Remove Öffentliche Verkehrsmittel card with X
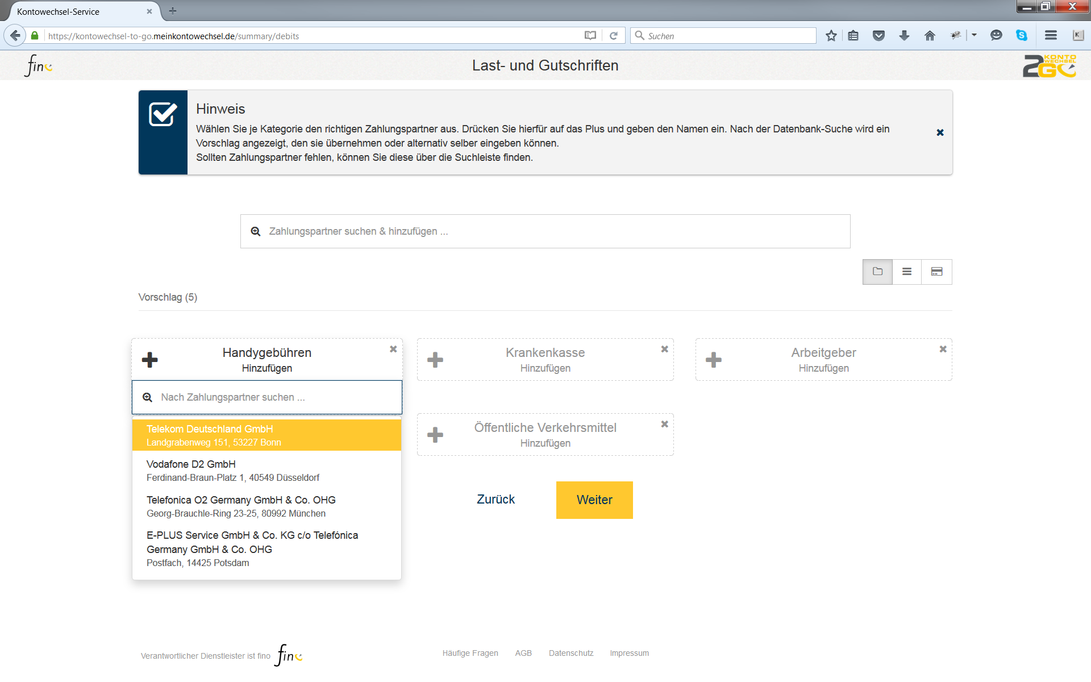Viewport: 1091px width, 682px height. pos(665,424)
